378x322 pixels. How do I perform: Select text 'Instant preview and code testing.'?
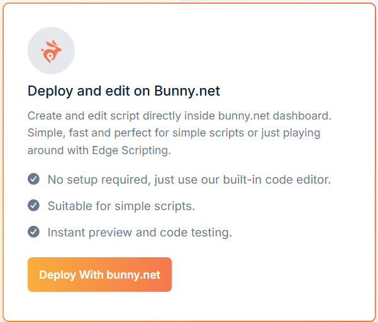140,233
